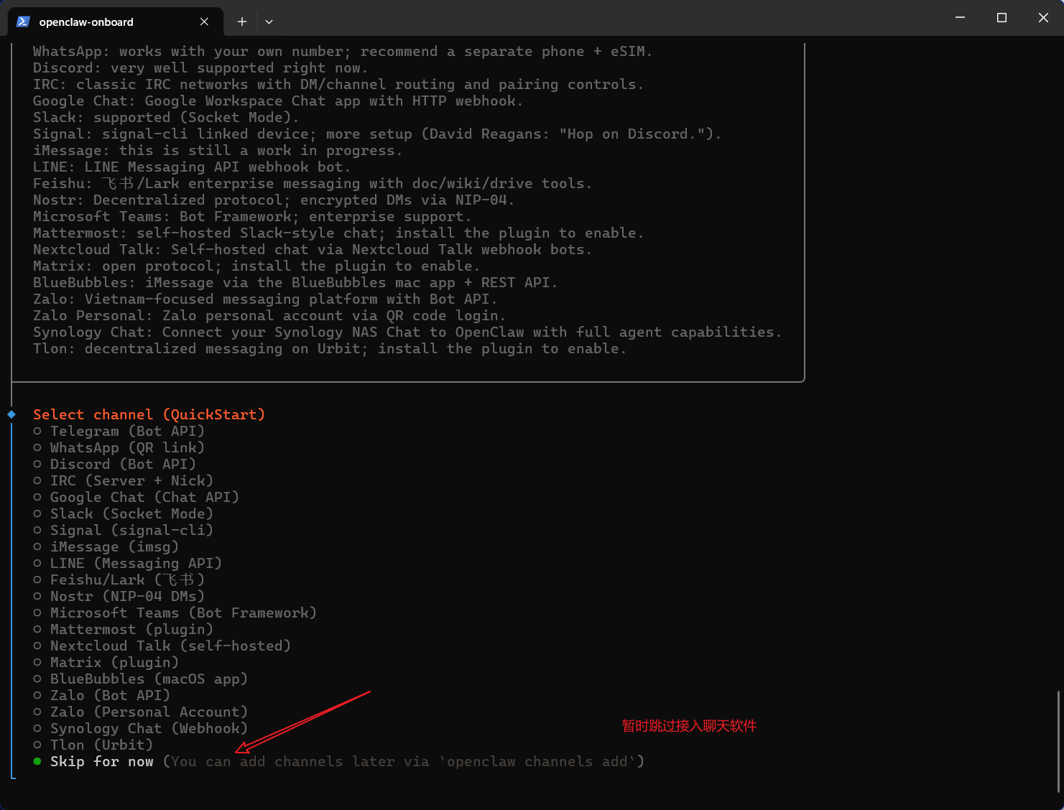This screenshot has width=1064, height=810.
Task: Click the blue diamond prompt marker
Action: tap(11, 414)
